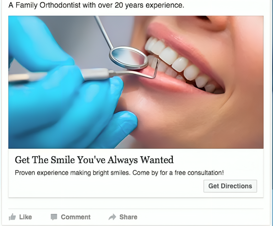This screenshot has width=273, height=226.
Task: Click the Get Directions button
Action: coord(230,186)
